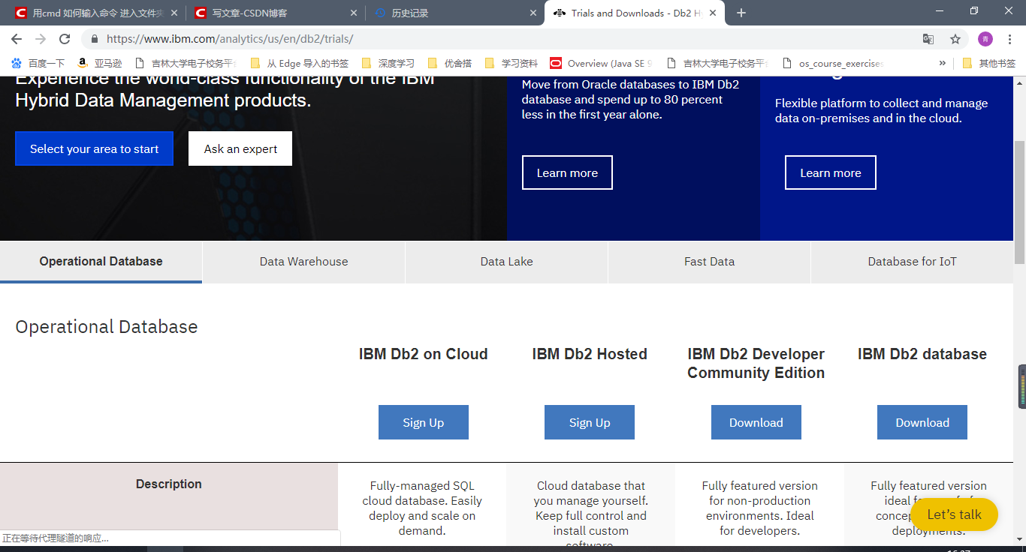
Task: Bookmark this page via the star icon
Action: (955, 38)
